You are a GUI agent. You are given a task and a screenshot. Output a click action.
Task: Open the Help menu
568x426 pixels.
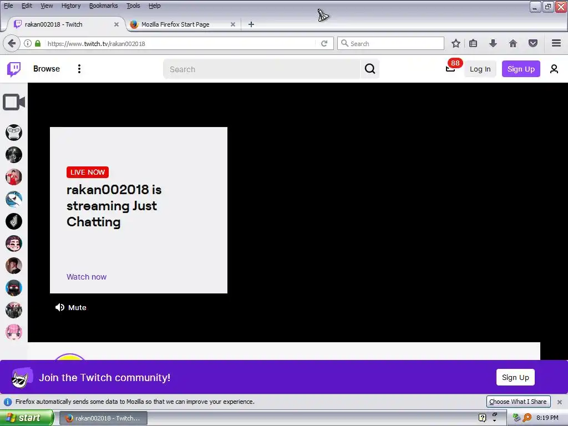[x=155, y=6]
